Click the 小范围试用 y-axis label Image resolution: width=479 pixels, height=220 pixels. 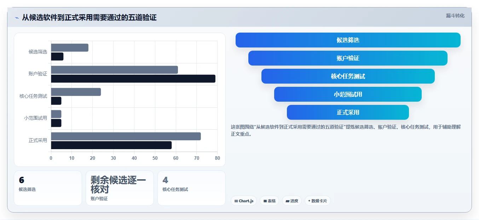tap(35, 118)
